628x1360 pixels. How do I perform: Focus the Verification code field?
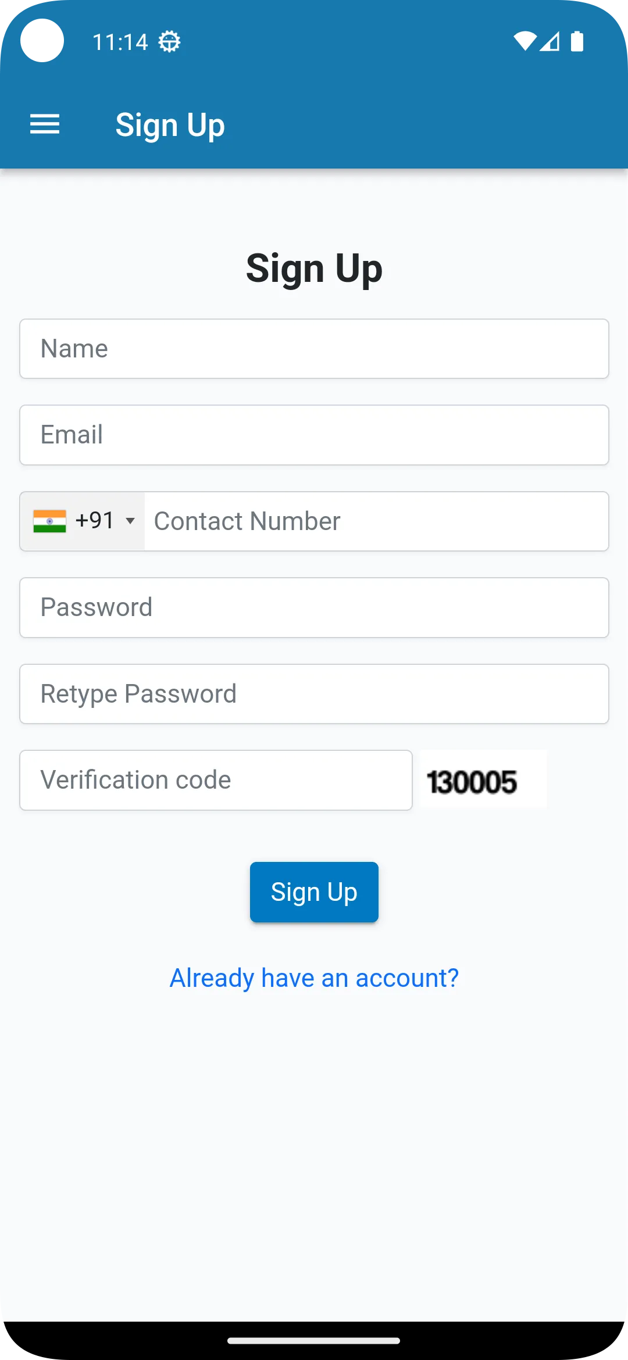point(216,780)
